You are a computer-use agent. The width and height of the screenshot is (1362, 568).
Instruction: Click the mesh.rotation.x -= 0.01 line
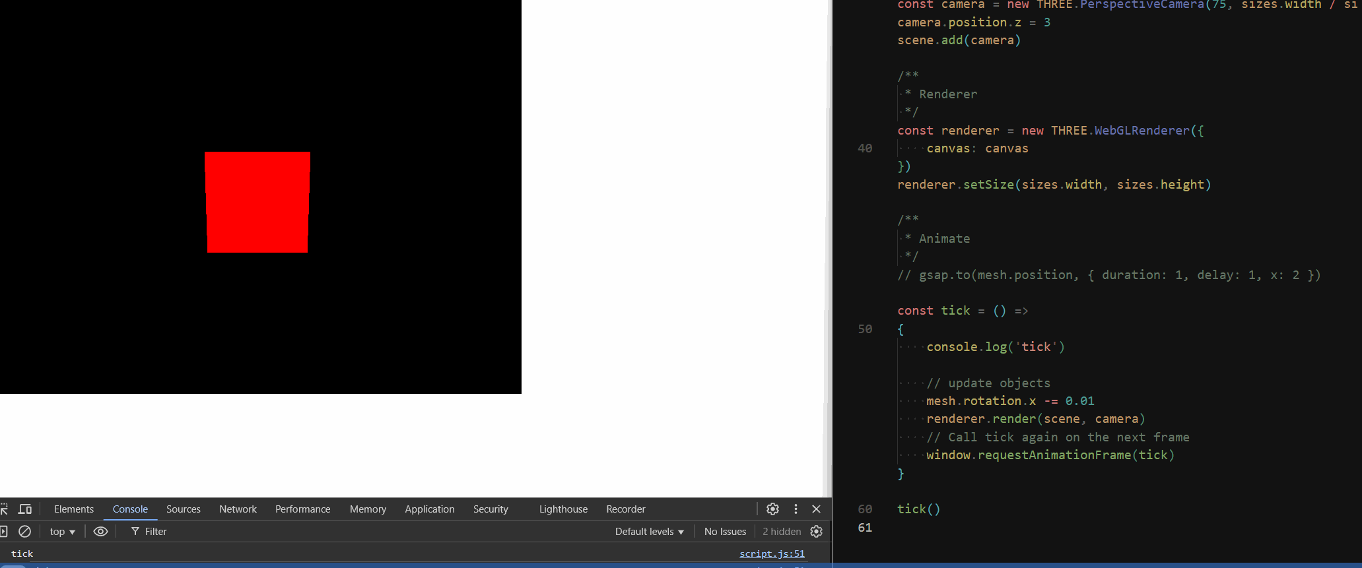1010,401
